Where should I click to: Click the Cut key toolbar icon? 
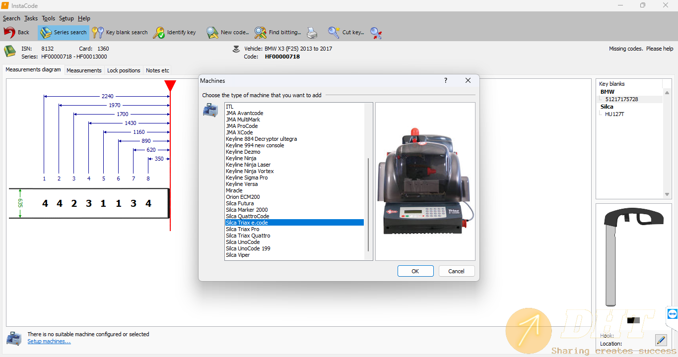334,33
